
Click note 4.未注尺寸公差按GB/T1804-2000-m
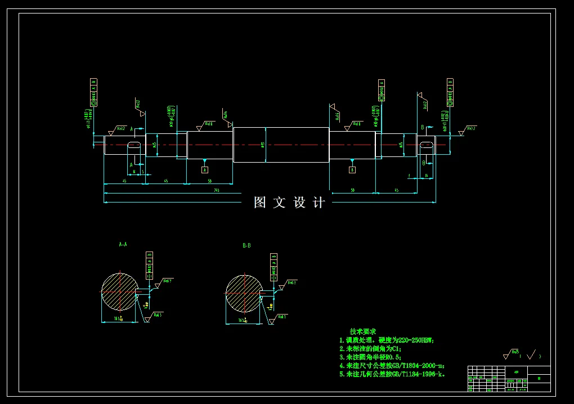click(x=392, y=366)
